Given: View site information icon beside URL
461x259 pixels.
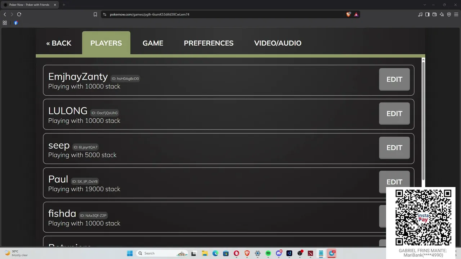Looking at the screenshot, I should point(105,14).
